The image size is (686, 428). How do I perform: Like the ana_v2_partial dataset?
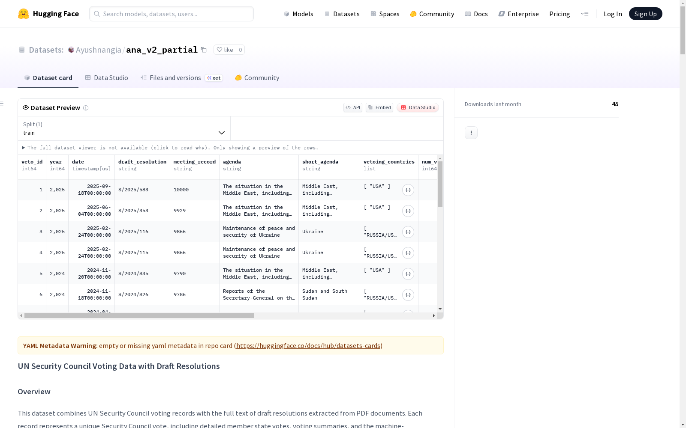[x=225, y=50]
